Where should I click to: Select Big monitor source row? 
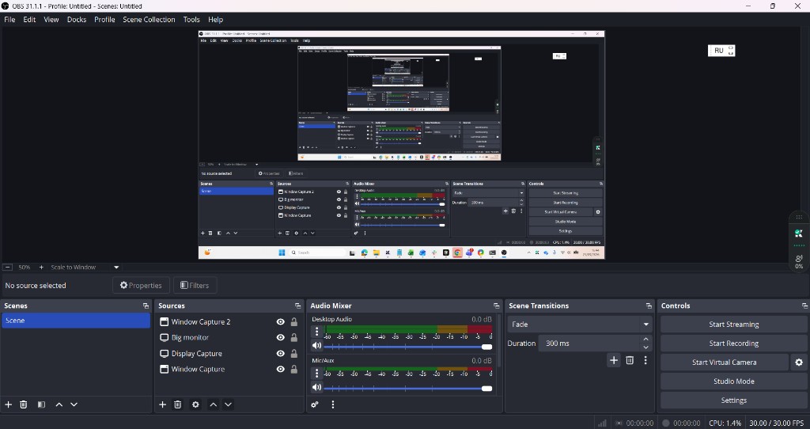(x=229, y=337)
